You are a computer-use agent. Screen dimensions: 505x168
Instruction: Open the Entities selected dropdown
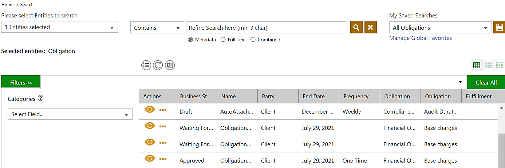tap(59, 27)
